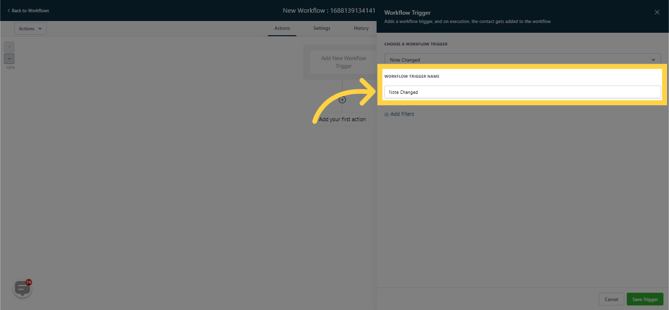This screenshot has width=669, height=310.
Task: Open the Actions dropdown menu
Action: click(x=30, y=28)
